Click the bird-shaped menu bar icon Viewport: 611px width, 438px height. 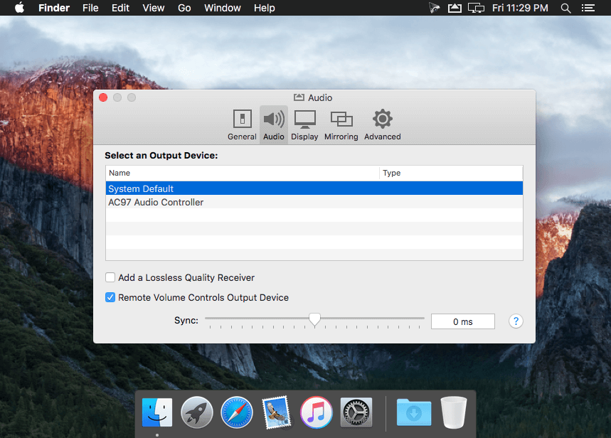click(x=434, y=8)
